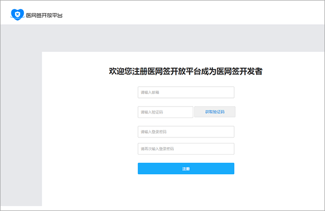Focus the 请再次输入登录密码 confirm password field

[x=186, y=149]
